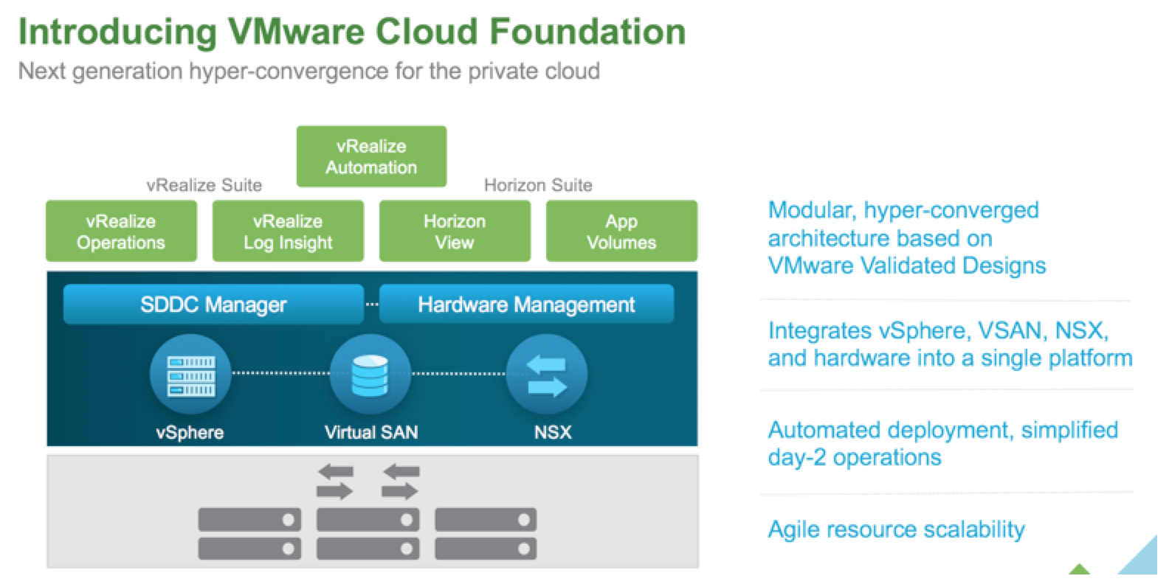Image resolution: width=1169 pixels, height=587 pixels.
Task: Select the vRealize Log Insight box
Action: coord(288,231)
